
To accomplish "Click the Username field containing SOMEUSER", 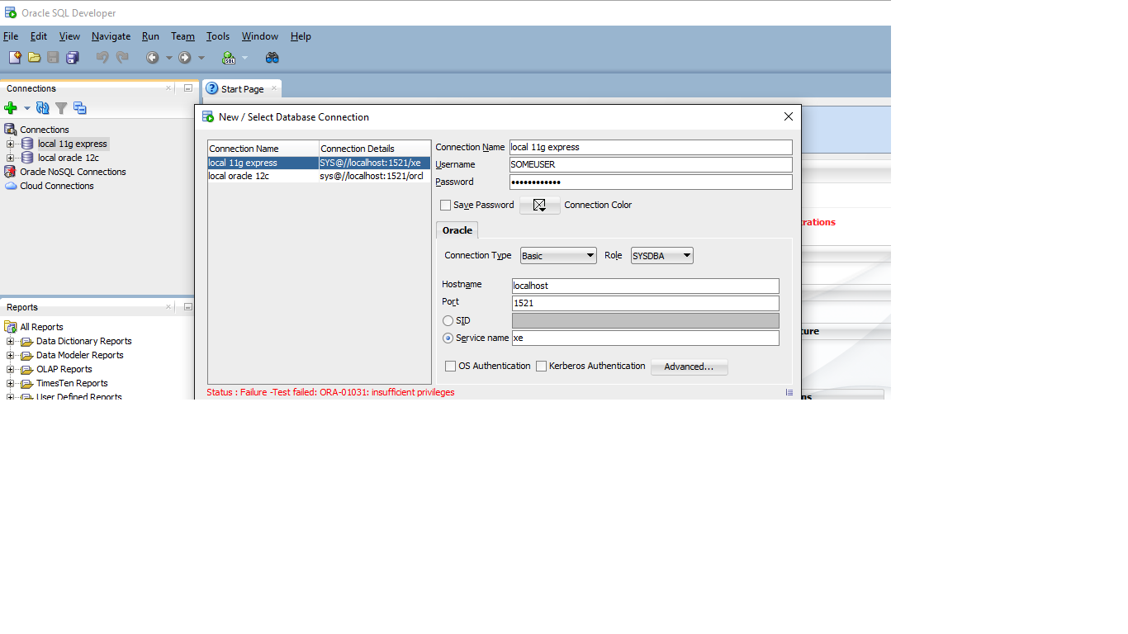I will coord(651,164).
